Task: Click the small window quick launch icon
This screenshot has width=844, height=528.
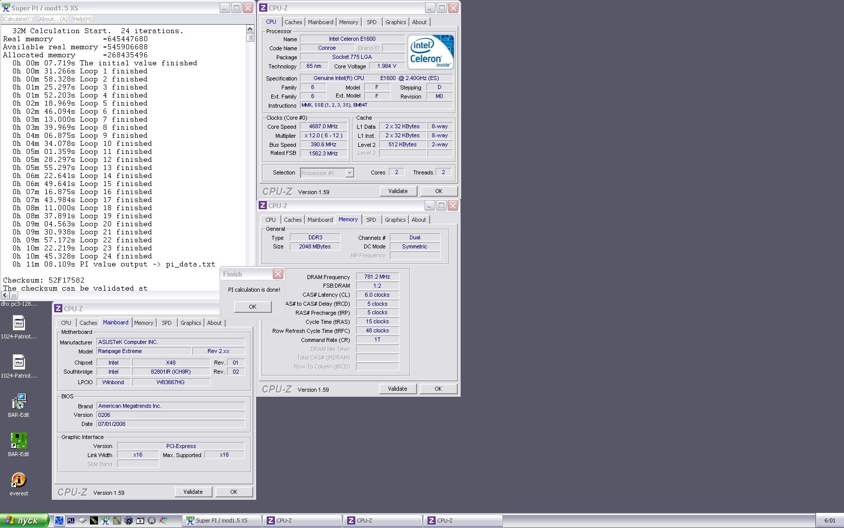Action: (140, 520)
